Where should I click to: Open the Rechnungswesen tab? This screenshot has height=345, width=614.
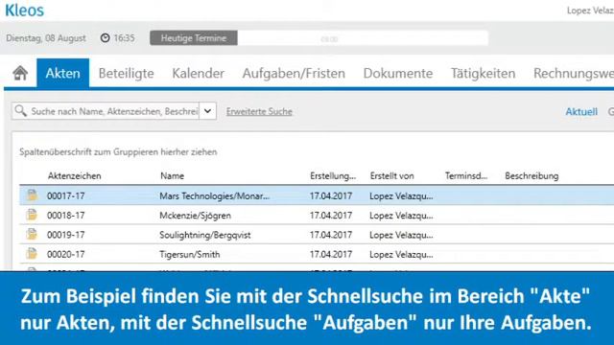pyautogui.click(x=574, y=73)
